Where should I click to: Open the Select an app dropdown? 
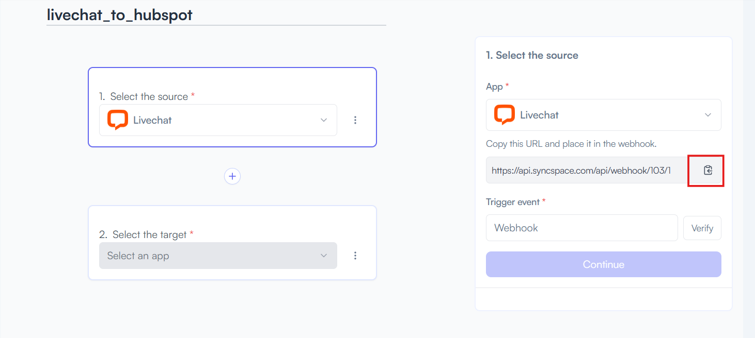coord(218,256)
